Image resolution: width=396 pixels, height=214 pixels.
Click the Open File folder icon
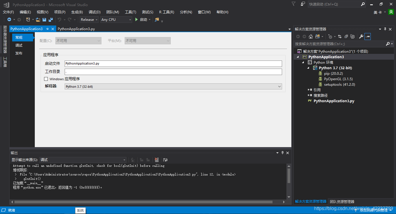(x=38, y=20)
